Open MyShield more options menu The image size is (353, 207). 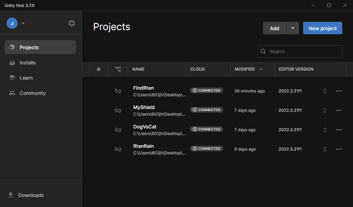[x=339, y=110]
